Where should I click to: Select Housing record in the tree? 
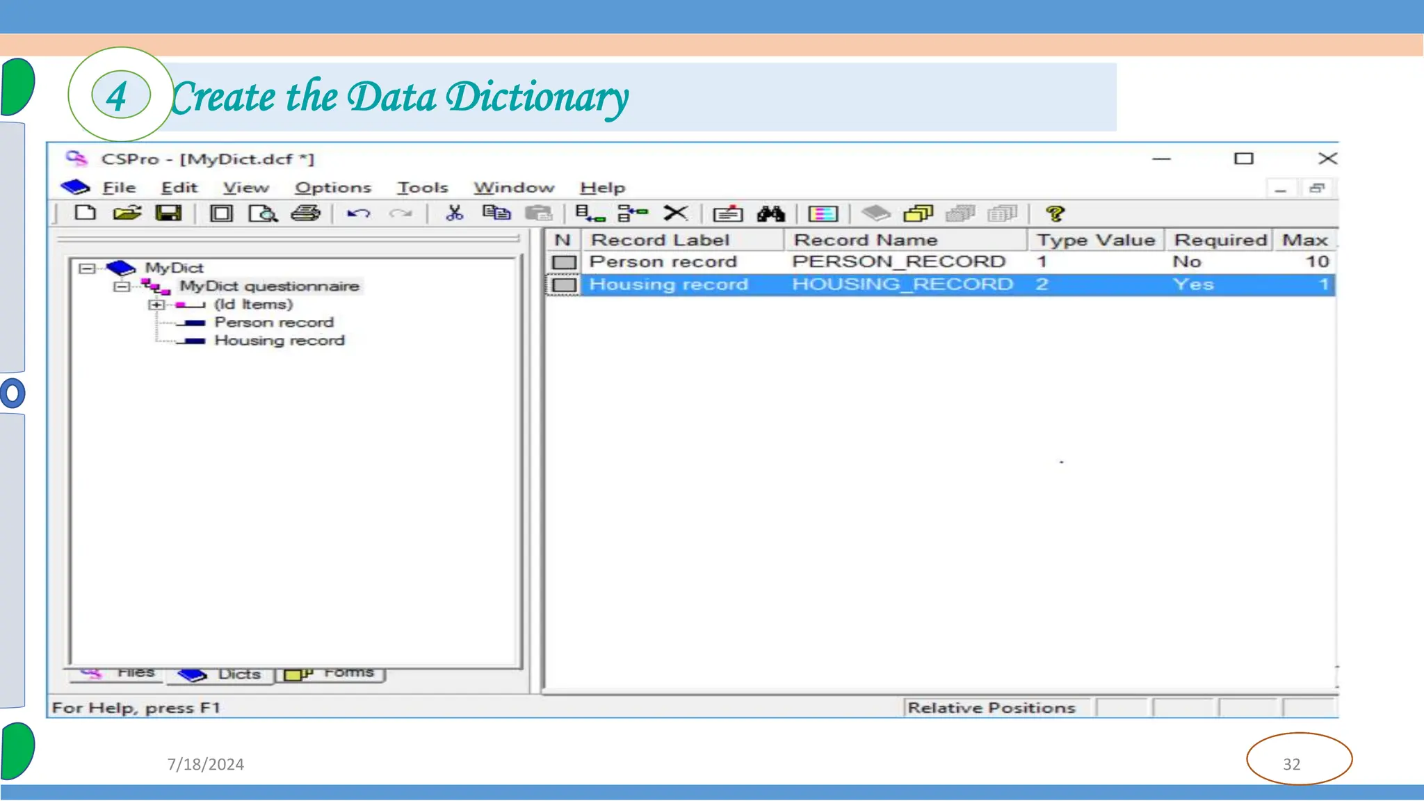280,340
